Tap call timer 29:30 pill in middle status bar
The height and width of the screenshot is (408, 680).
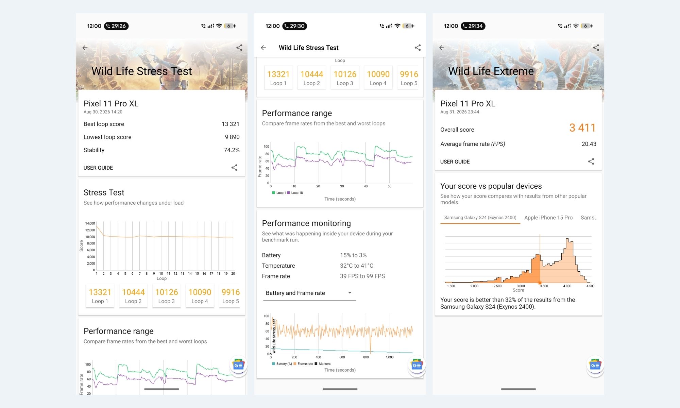[295, 26]
